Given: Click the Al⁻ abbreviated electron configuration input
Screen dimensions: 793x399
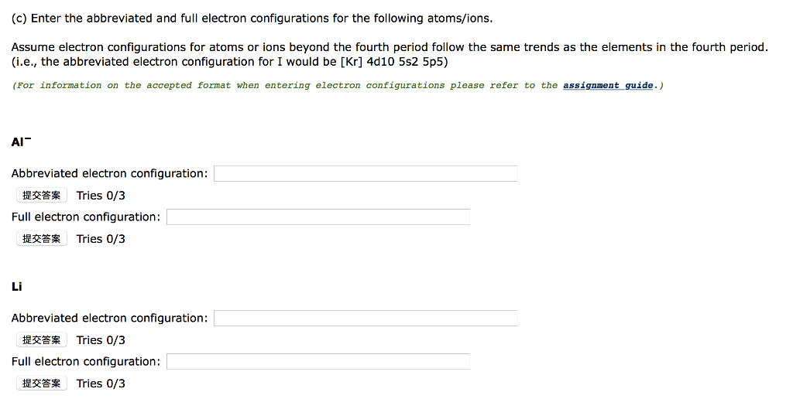Looking at the screenshot, I should 366,174.
